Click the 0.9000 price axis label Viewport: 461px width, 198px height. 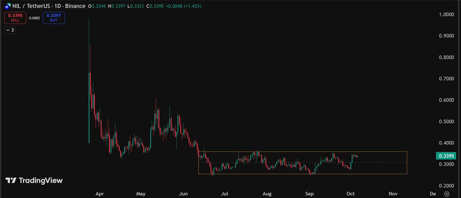tap(446, 36)
